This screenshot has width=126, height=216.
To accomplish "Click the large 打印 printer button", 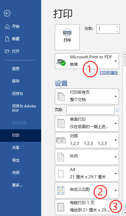I will pyautogui.click(x=67, y=37).
